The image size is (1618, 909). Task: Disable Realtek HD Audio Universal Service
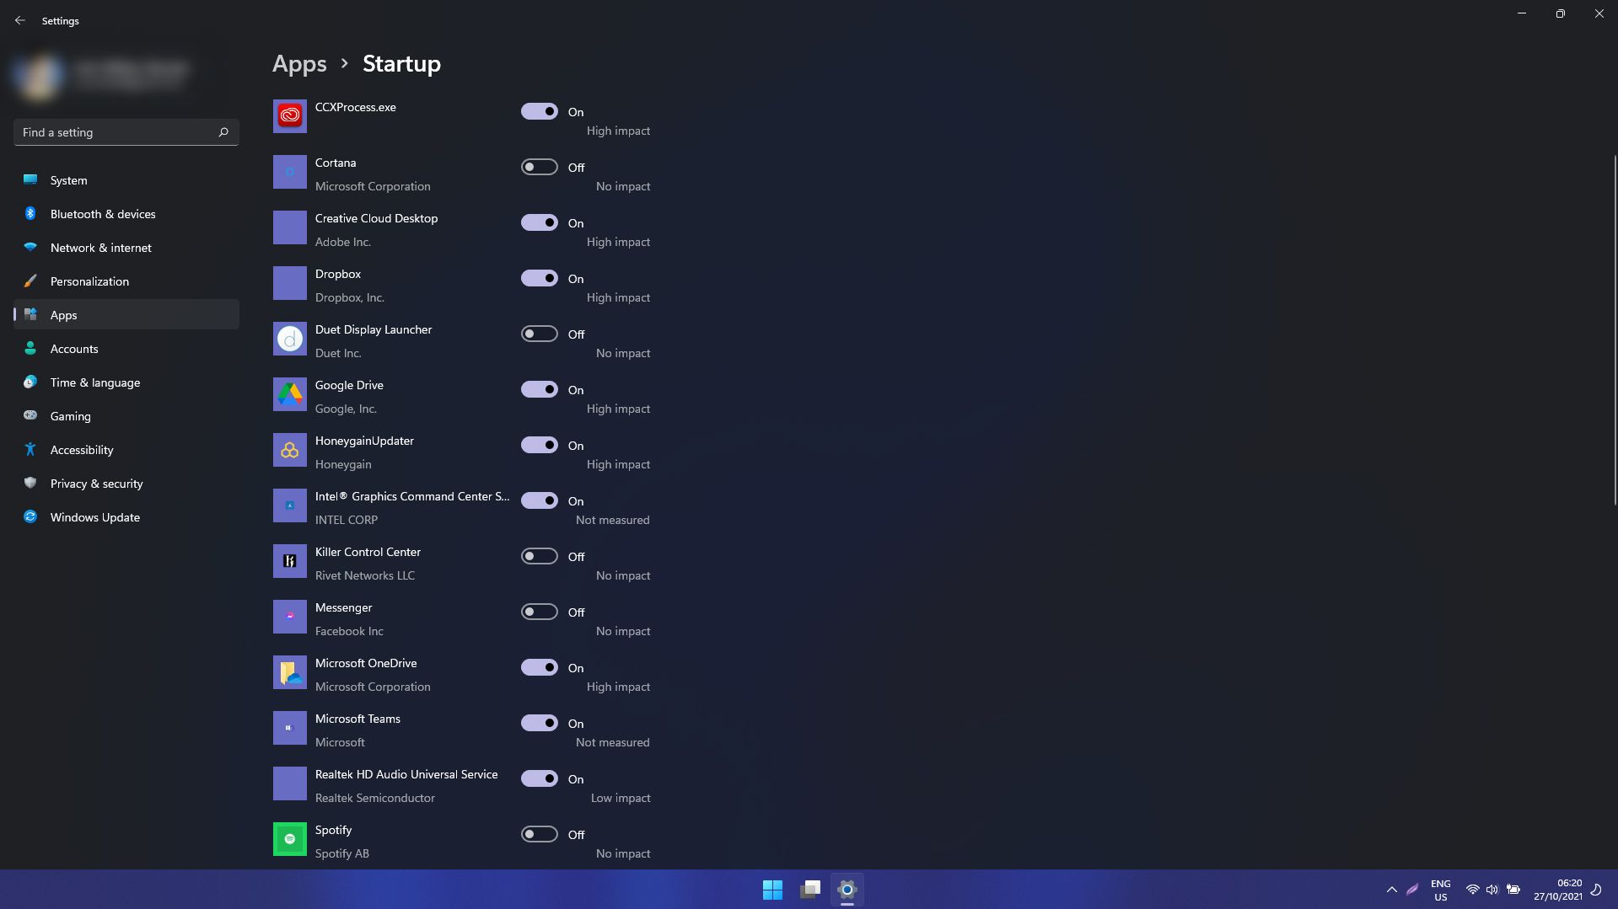tap(540, 778)
